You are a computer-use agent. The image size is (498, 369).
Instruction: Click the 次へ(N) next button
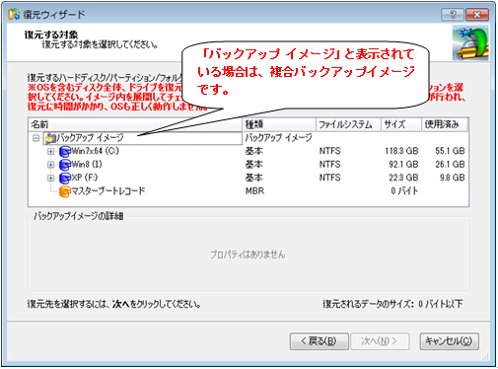[380, 341]
